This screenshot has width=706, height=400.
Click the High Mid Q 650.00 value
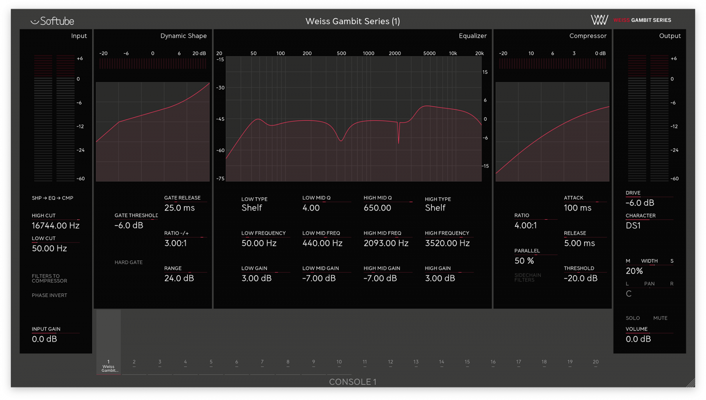tap(377, 208)
